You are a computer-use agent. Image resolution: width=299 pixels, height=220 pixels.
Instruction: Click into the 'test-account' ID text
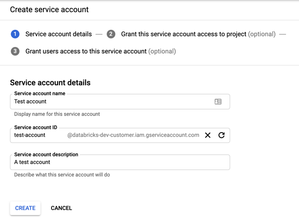[x=30, y=135]
